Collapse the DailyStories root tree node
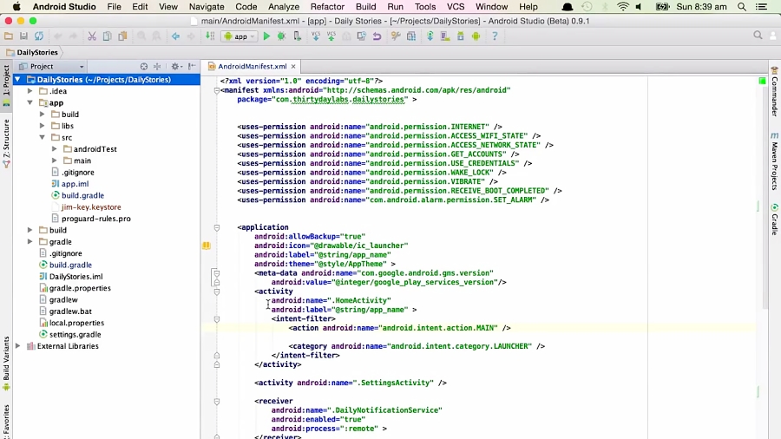The width and height of the screenshot is (781, 439). 18,80
